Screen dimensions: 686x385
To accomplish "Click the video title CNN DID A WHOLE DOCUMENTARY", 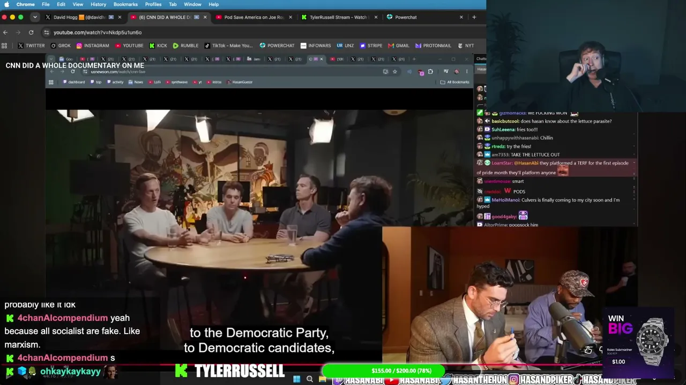I will [75, 66].
